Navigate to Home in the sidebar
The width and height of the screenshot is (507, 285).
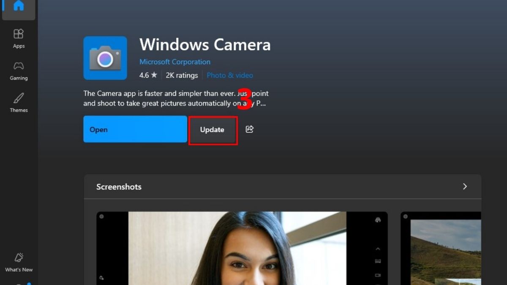tap(19, 6)
